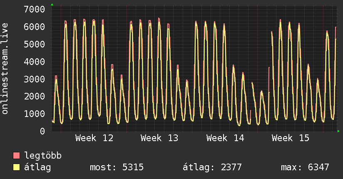The image size is (343, 179).
Task: Click the 5000 y-axis label
Action: pyautogui.click(x=35, y=44)
